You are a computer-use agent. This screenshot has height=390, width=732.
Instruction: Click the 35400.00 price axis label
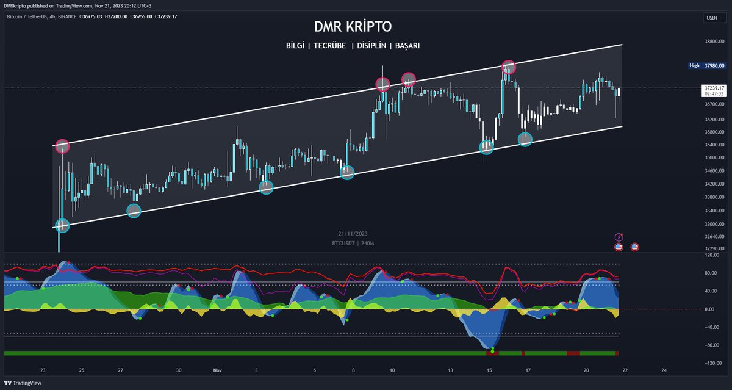(715, 145)
